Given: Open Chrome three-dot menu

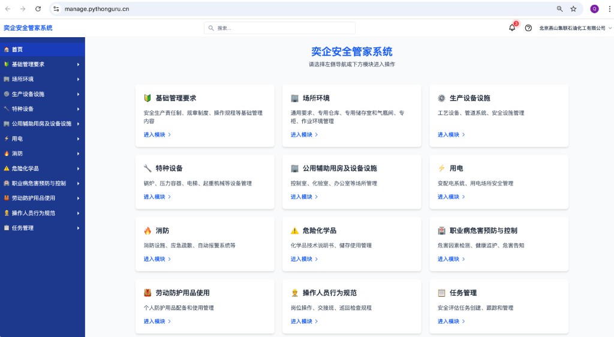Looking at the screenshot, I should (x=609, y=8).
